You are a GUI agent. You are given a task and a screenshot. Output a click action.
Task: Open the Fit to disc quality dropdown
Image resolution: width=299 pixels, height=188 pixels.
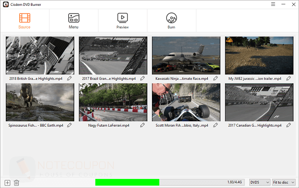pos(284,182)
